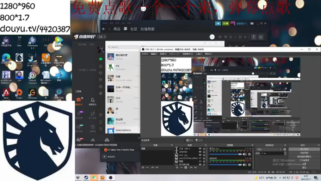Screen dimensions: 321x181
Task: Click 开始录制 button in OBS controls
Action: pos(304,153)
